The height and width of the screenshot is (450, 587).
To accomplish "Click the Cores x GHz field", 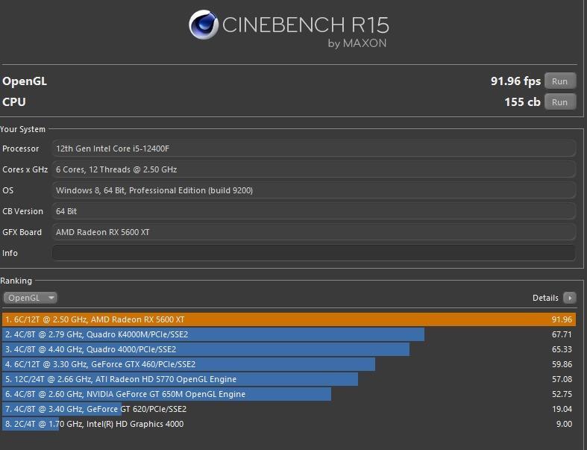I will [314, 169].
